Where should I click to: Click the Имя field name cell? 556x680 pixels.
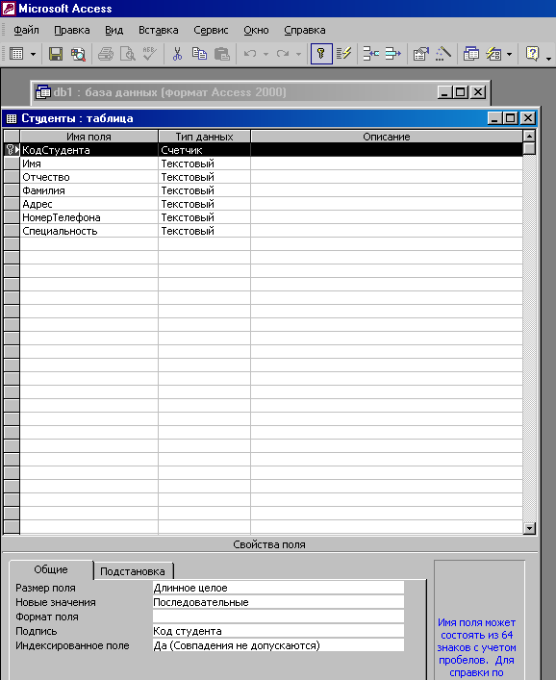coord(88,164)
